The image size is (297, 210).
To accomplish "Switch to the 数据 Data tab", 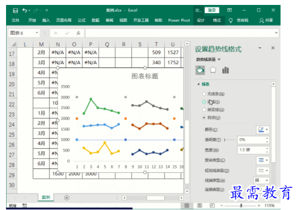I will 96,20.
